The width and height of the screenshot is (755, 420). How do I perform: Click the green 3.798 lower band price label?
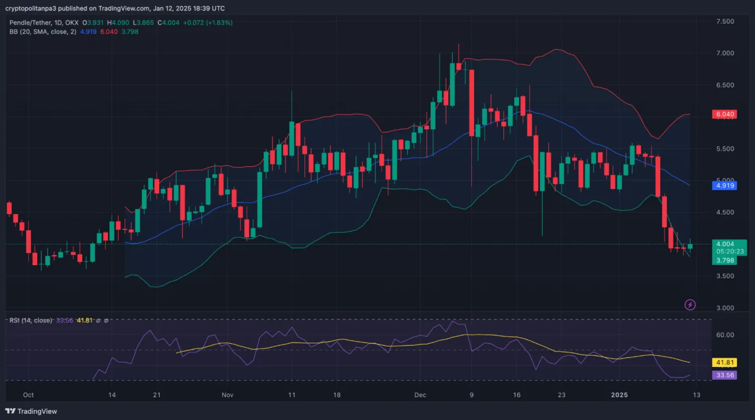[725, 260]
